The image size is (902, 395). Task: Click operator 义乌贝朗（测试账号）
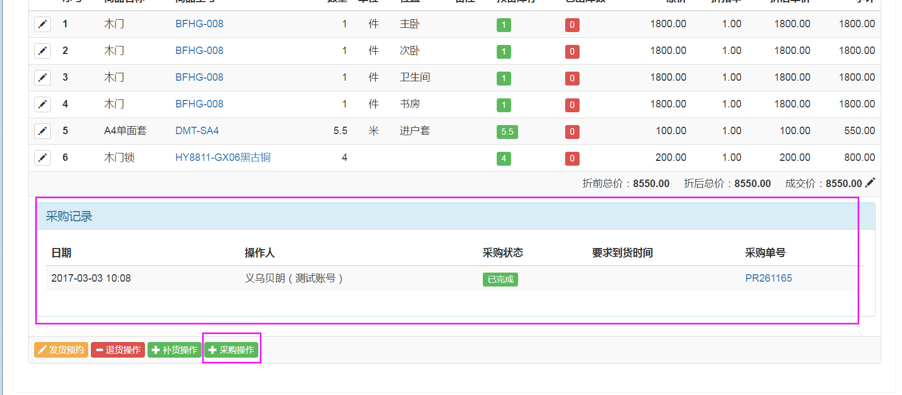coord(294,278)
